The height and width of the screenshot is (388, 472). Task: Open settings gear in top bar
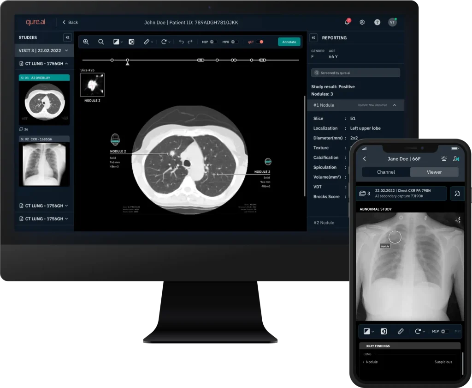[x=362, y=22]
